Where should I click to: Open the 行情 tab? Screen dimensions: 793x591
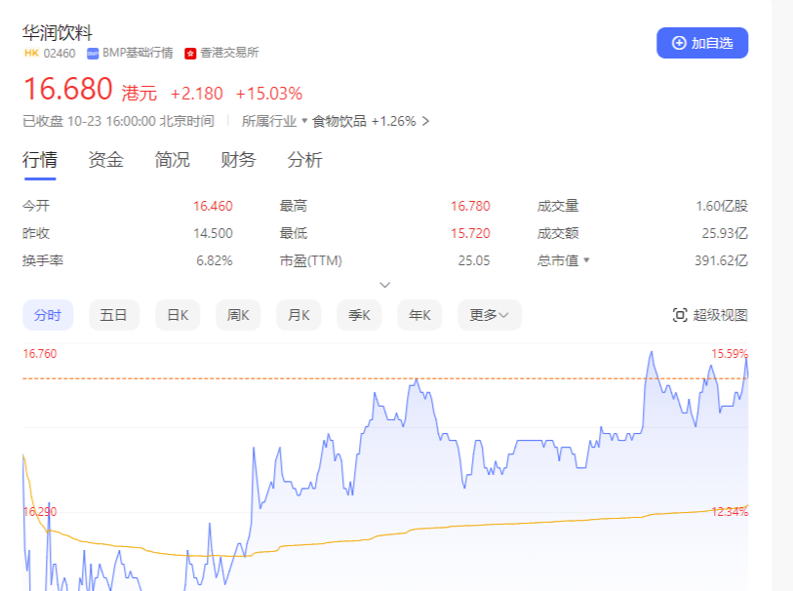(x=40, y=160)
